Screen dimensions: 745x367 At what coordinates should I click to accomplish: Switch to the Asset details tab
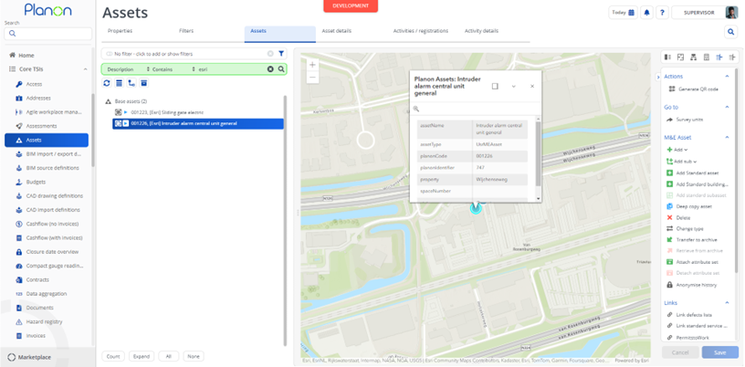tap(337, 31)
